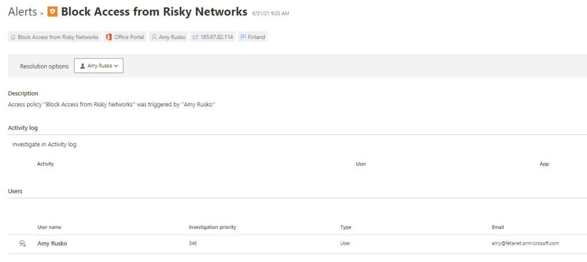
Task: Click the Office icon in Office Portal tag
Action: pyautogui.click(x=108, y=37)
